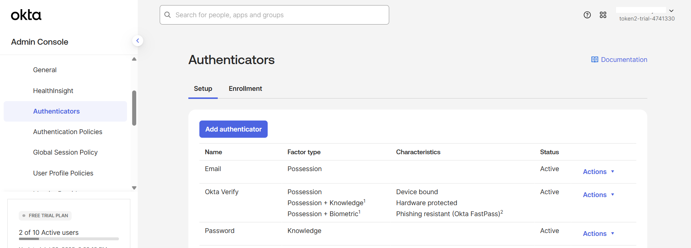Go to Global Session Policy
Viewport: 691px width, 248px height.
pos(65,152)
